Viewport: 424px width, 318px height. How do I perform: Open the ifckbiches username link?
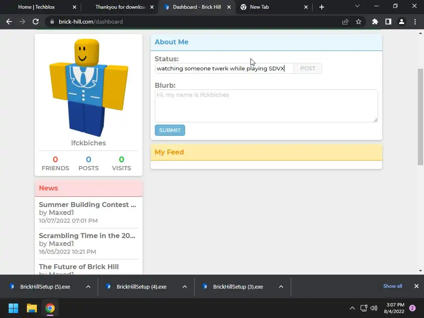[x=89, y=143]
